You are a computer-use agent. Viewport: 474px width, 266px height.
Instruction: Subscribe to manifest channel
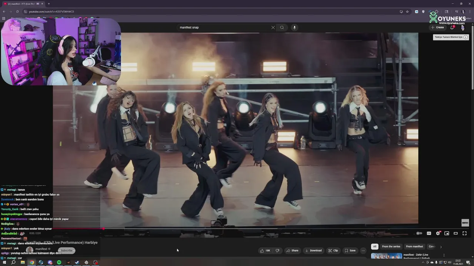coord(67,250)
